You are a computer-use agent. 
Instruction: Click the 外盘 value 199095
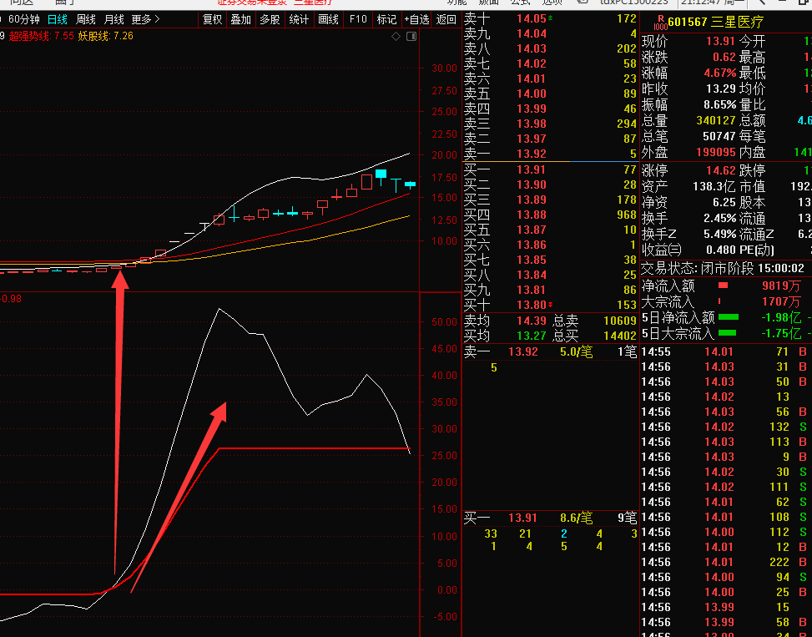[x=716, y=152]
